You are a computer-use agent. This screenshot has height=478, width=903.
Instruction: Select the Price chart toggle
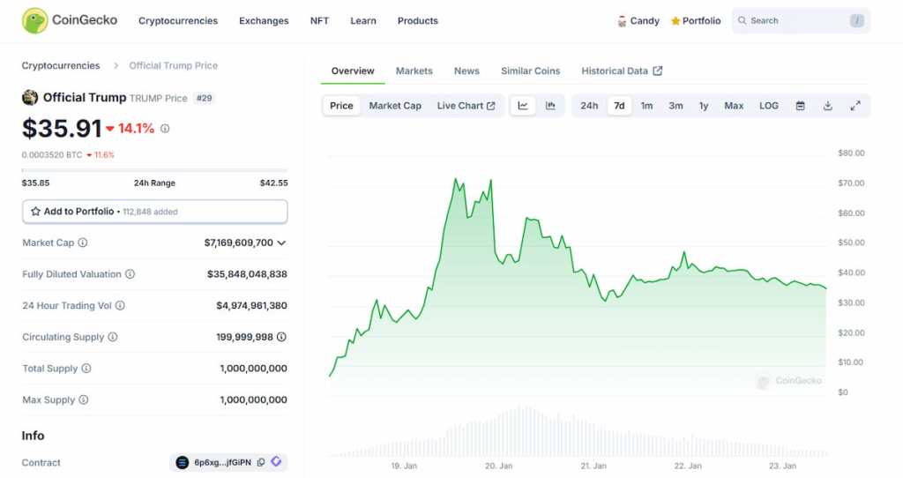coord(341,106)
